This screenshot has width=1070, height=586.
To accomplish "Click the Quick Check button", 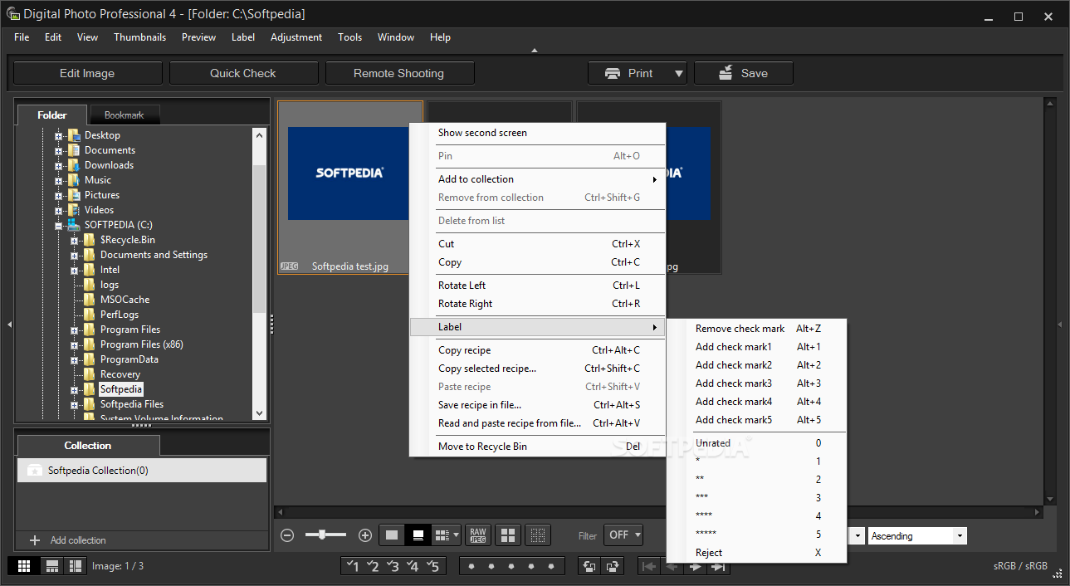I will tap(242, 73).
